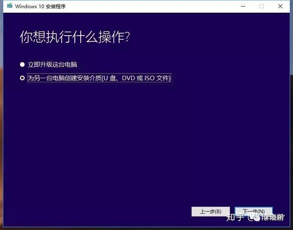This screenshot has width=293, height=230.
Task: Minimize the Windows 10 安装程序 window
Action: tap(243, 6)
